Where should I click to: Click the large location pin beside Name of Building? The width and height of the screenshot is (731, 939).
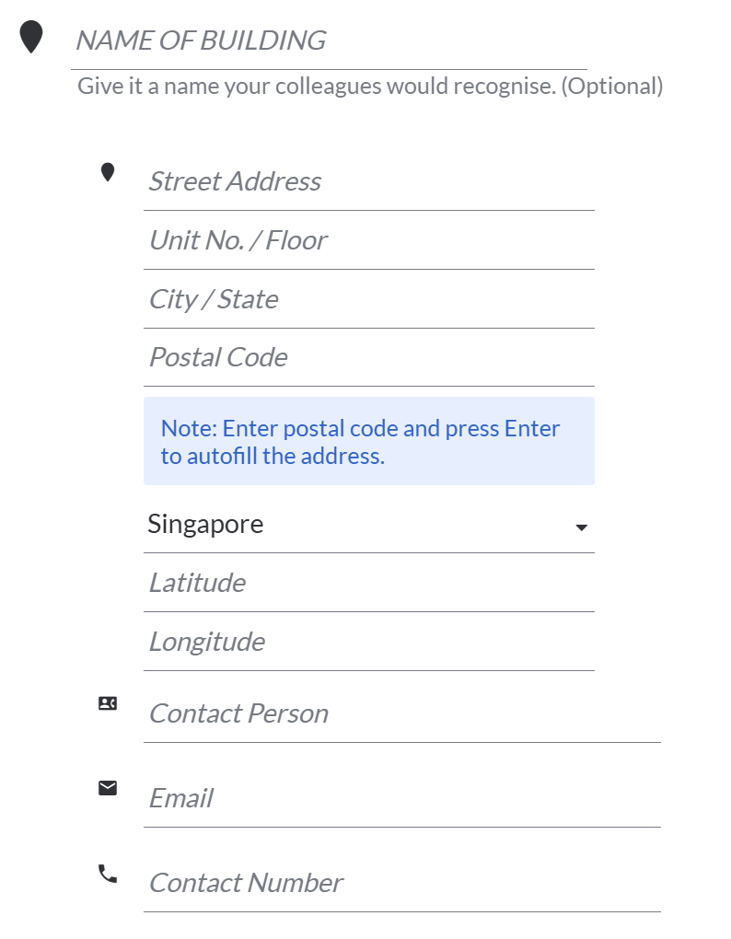[x=31, y=38]
